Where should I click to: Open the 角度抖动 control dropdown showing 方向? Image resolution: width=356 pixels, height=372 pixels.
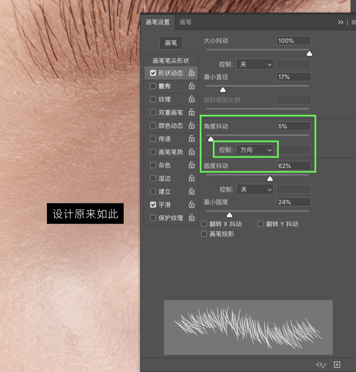tap(255, 150)
